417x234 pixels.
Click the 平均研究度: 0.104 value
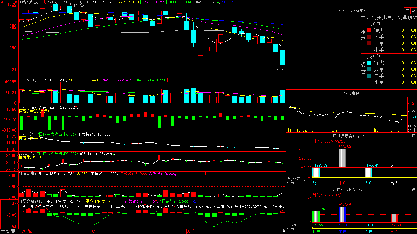coord(104,201)
